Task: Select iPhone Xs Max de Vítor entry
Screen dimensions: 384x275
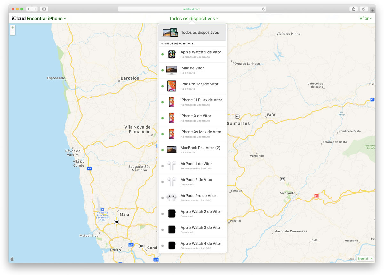Action: click(192, 134)
